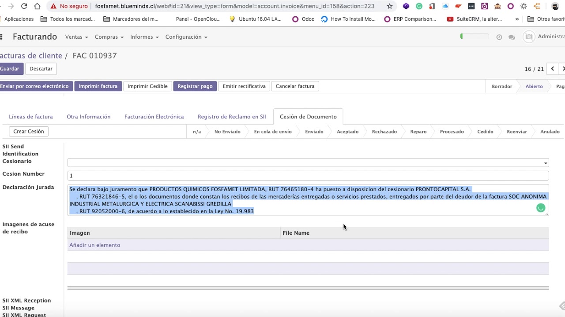This screenshot has height=317, width=565.
Task: Click the activities clock icon
Action: [499, 37]
